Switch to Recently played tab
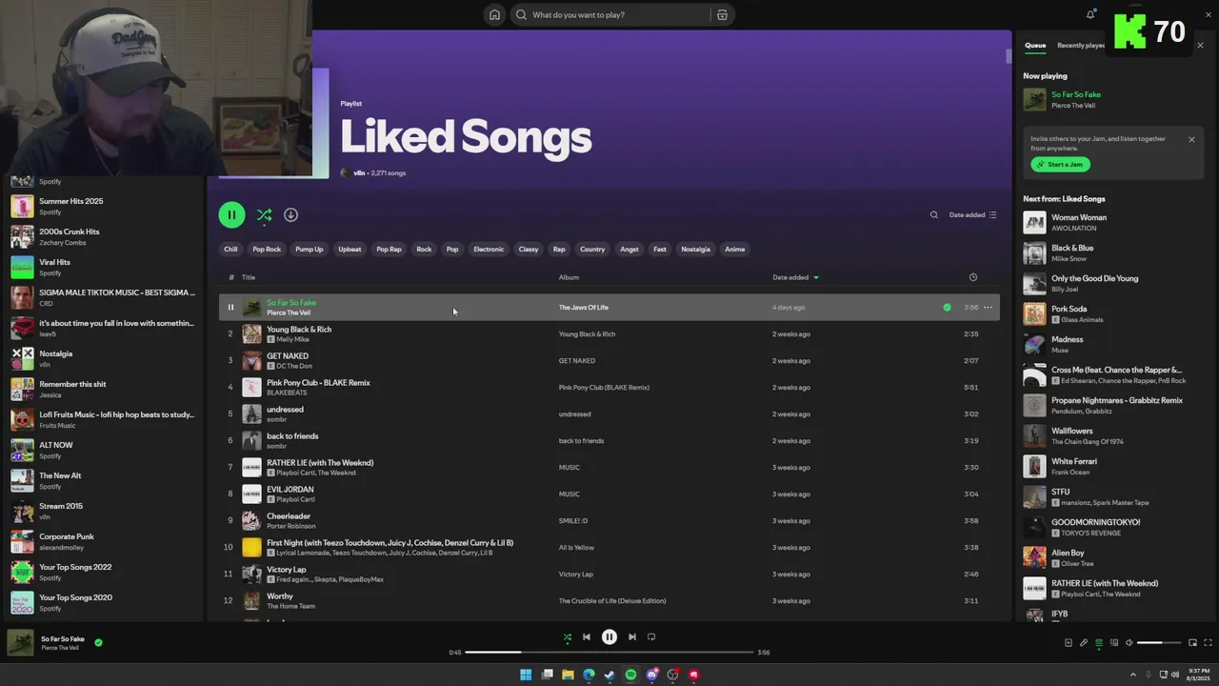The image size is (1219, 686). 1081,45
